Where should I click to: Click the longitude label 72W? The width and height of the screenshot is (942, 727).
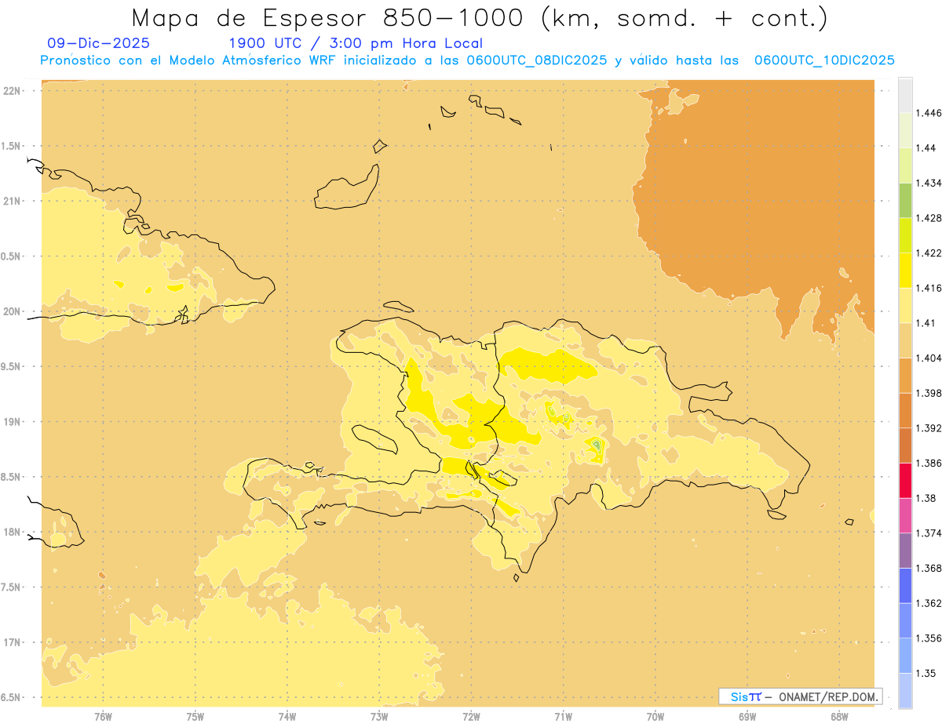(x=472, y=716)
